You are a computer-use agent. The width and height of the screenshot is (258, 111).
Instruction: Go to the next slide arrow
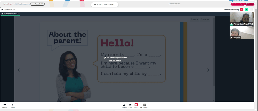(x=208, y=70)
